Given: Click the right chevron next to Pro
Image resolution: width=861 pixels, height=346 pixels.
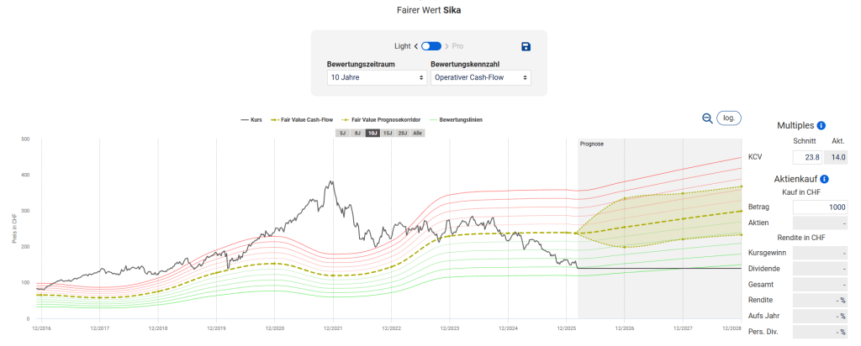Looking at the screenshot, I should click(x=446, y=46).
